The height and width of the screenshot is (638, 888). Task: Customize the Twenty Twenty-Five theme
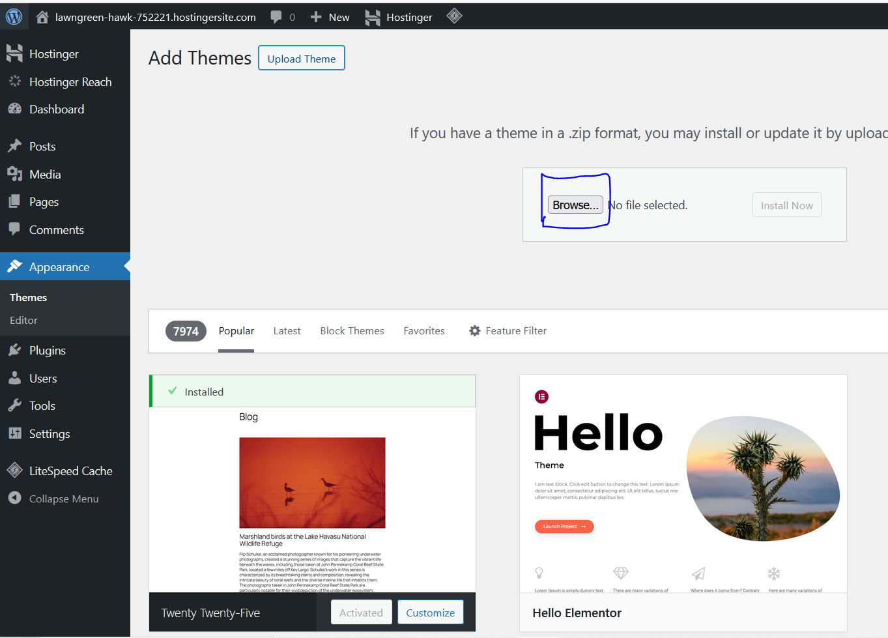430,612
